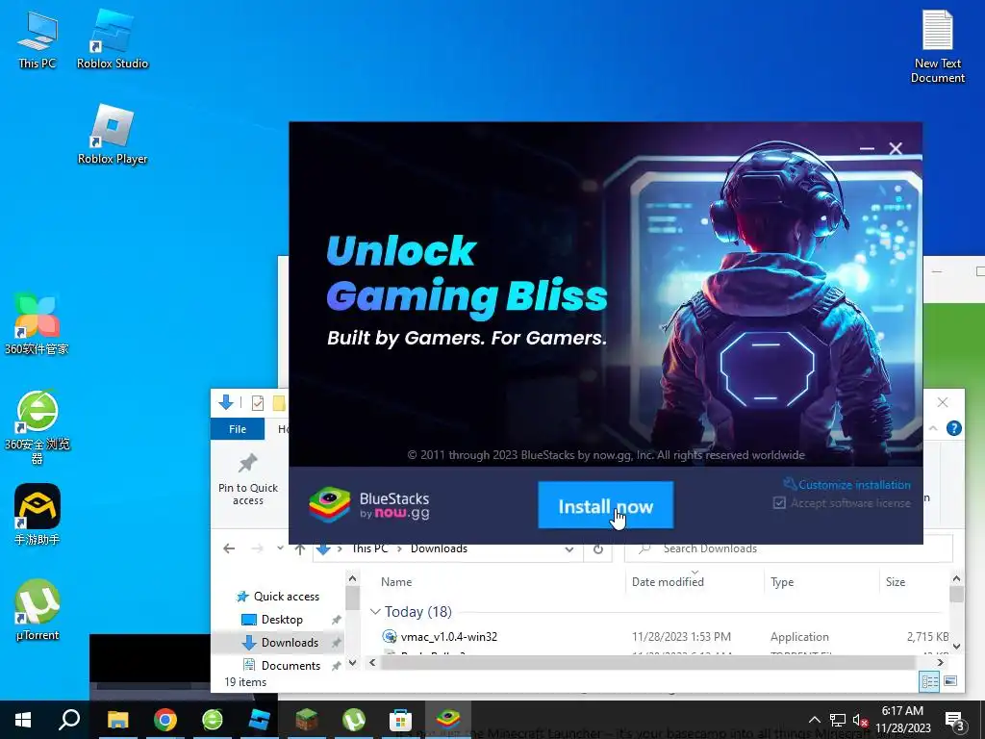Open New Text Document on desktop
The width and height of the screenshot is (985, 739).
(x=937, y=46)
